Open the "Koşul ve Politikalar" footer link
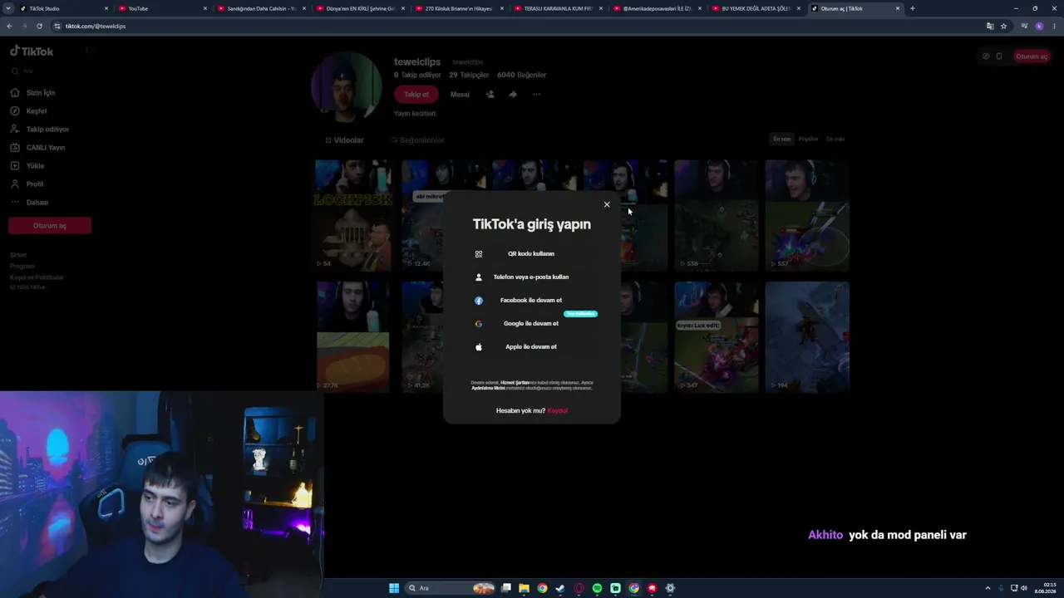Viewport: 1064px width, 598px height. pyautogui.click(x=37, y=277)
